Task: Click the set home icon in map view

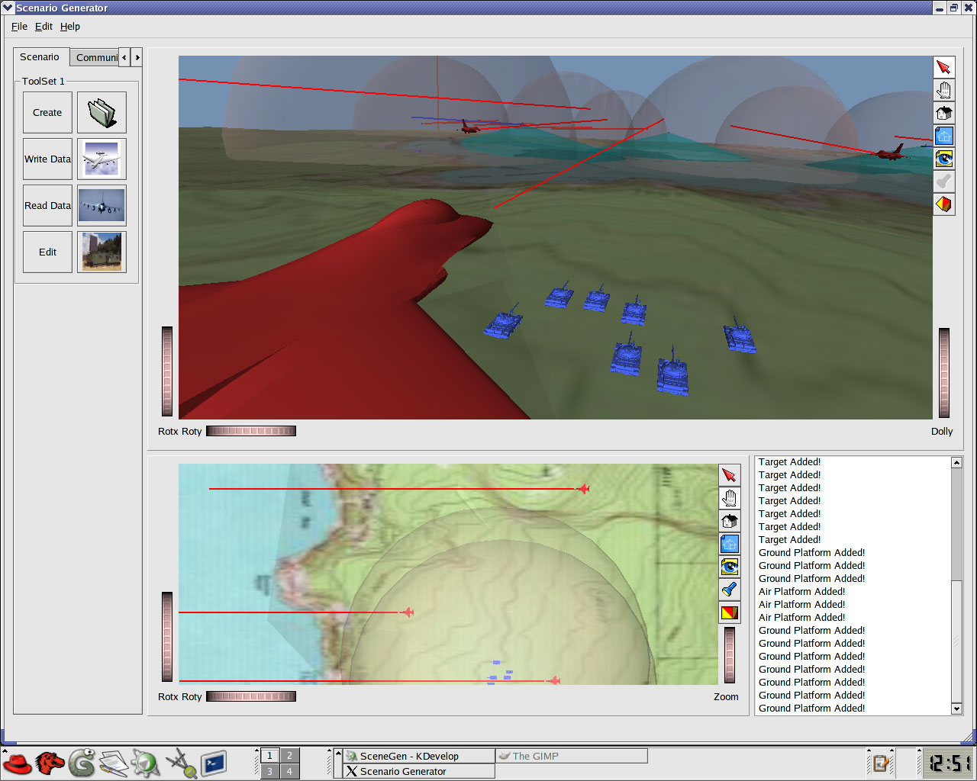Action: tap(730, 544)
